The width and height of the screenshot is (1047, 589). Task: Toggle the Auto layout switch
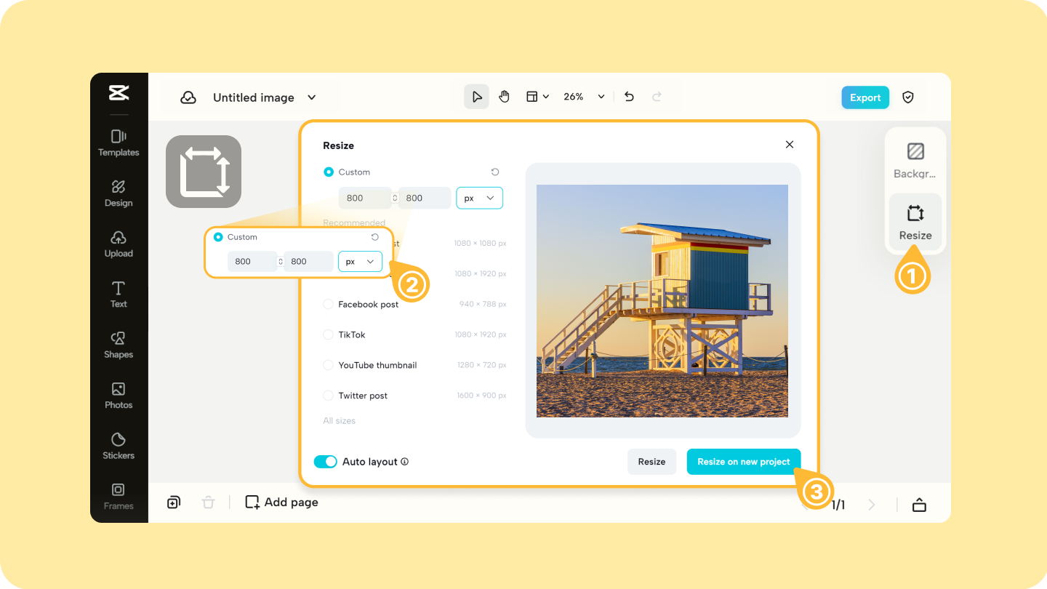point(326,462)
